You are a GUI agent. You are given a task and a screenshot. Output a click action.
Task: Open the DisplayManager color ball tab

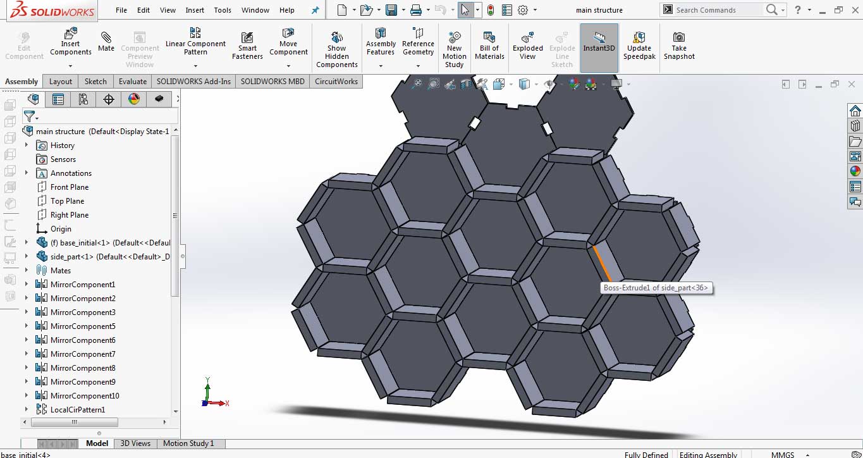click(134, 99)
